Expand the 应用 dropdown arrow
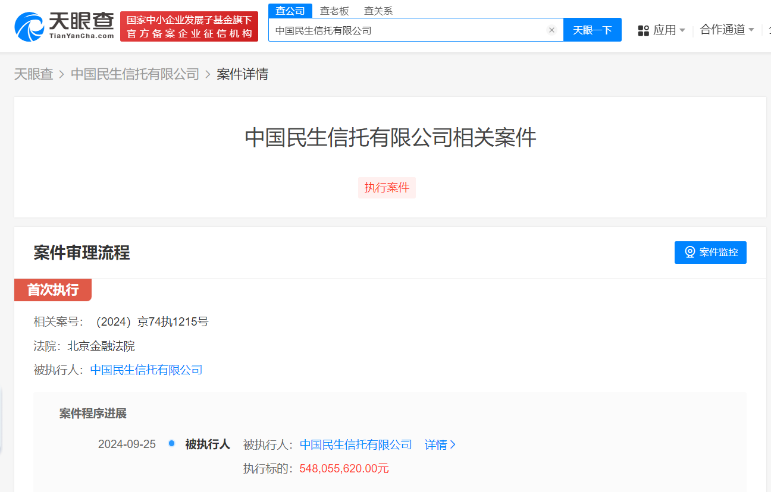Image resolution: width=771 pixels, height=492 pixels. click(682, 30)
